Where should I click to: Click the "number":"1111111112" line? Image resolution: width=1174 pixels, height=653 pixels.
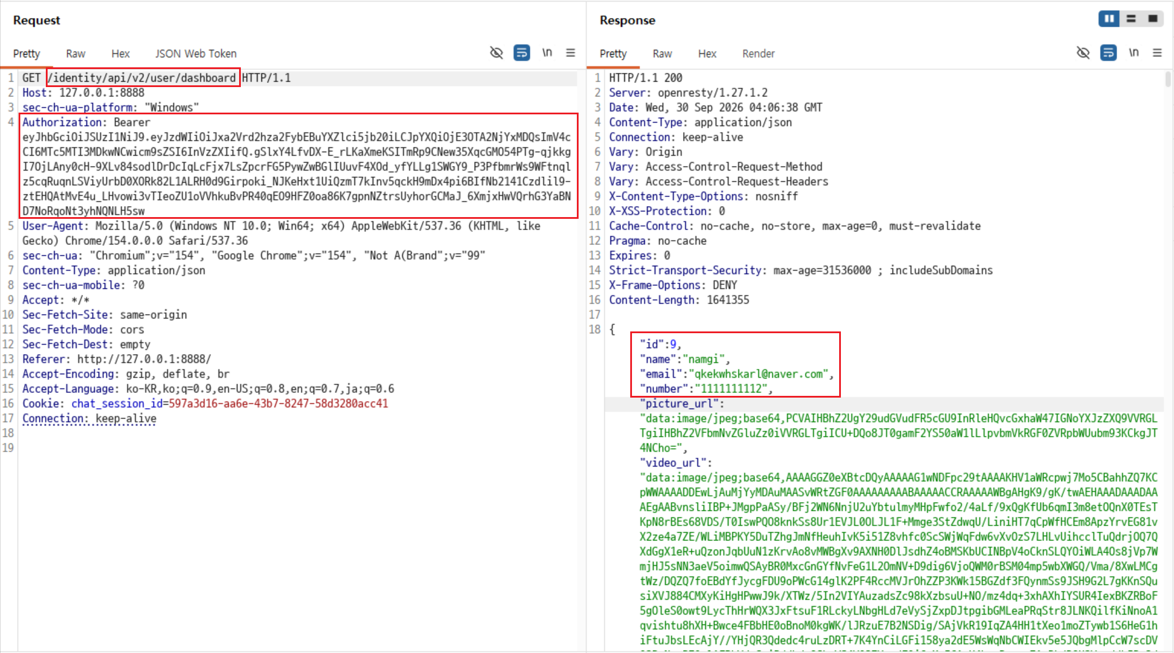706,389
